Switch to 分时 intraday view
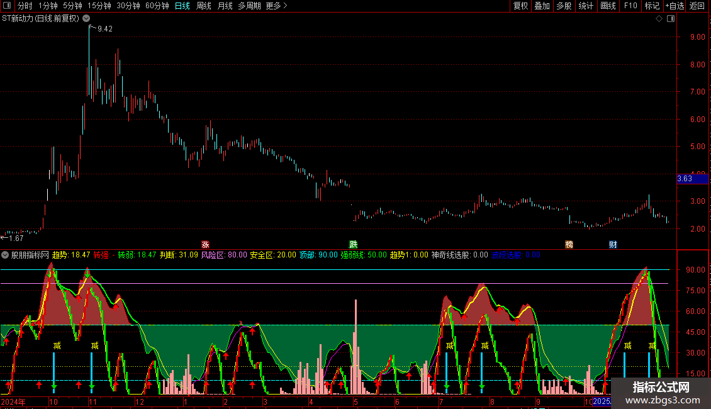This screenshot has width=711, height=409. click(25, 6)
